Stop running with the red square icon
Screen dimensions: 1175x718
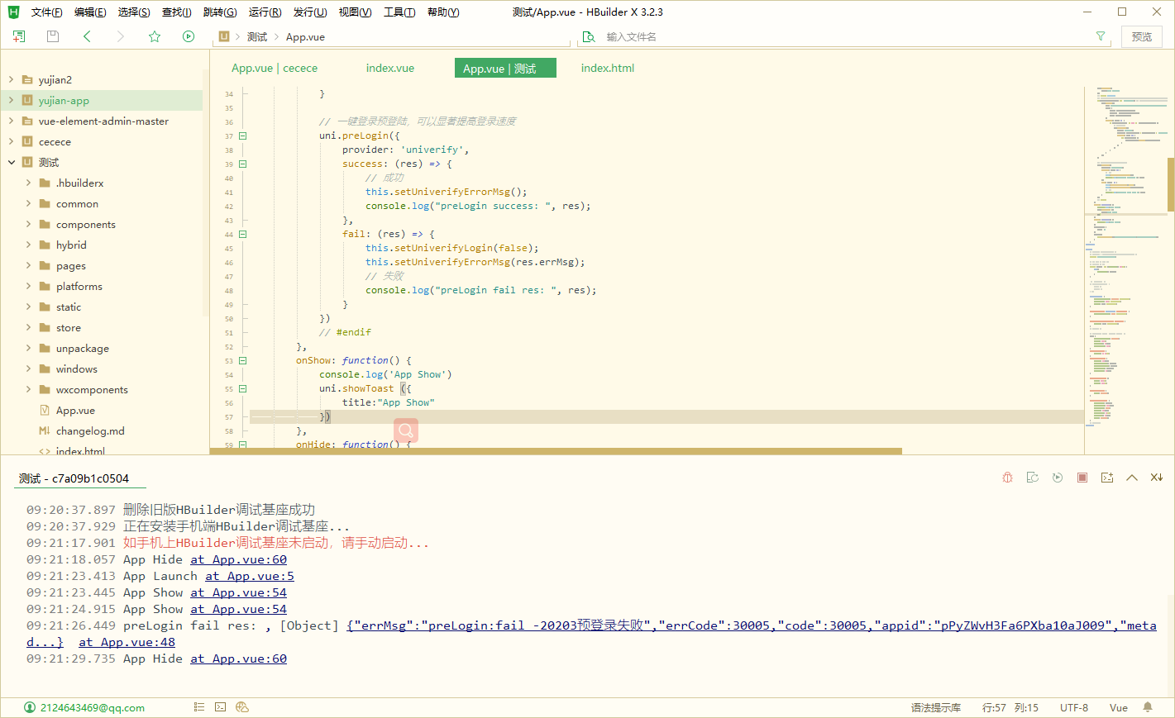[1082, 478]
